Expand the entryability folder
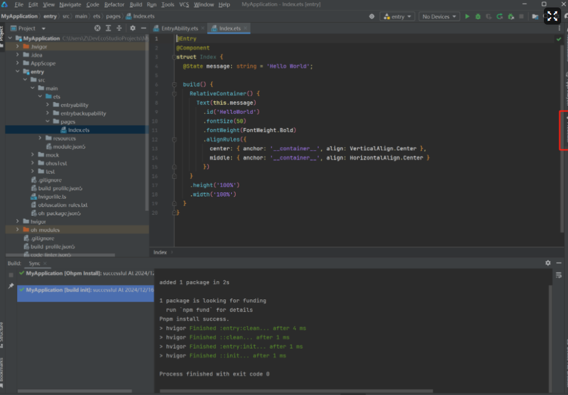Viewport: 568px width, 395px height. (48, 105)
